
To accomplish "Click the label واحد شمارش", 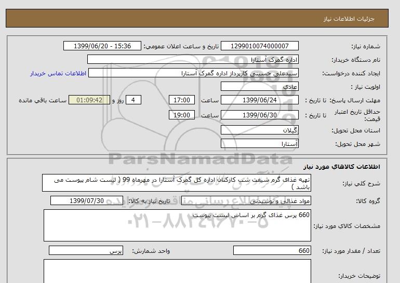I will point(151,251).
